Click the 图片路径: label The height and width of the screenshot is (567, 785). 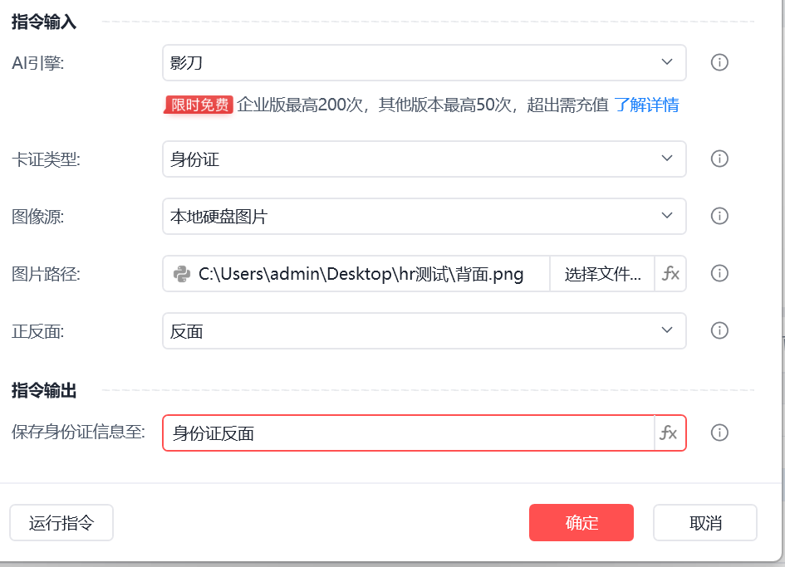[x=46, y=274]
